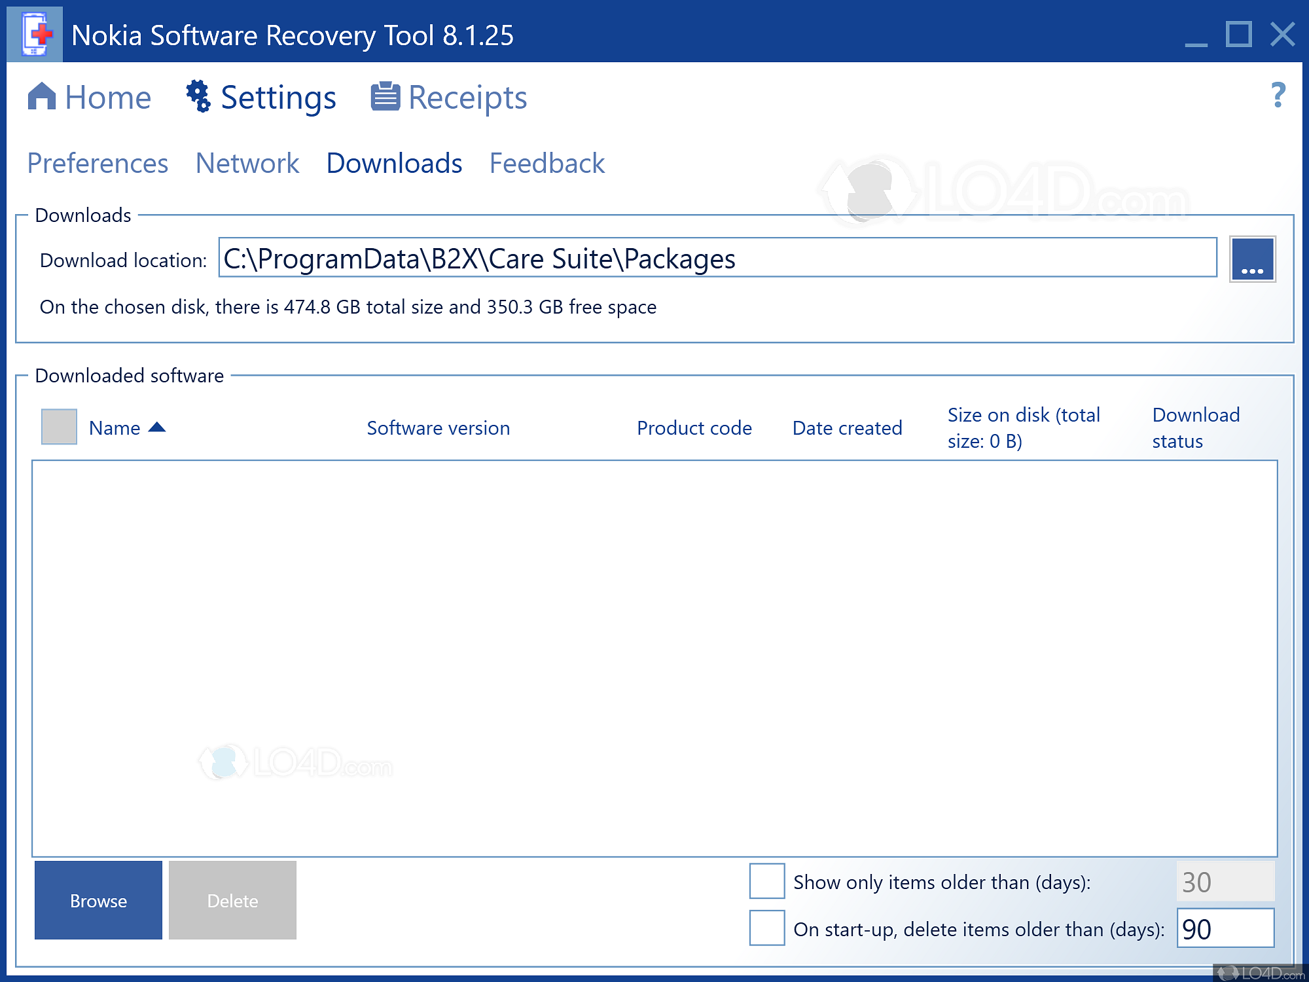The image size is (1309, 982).
Task: Open the Feedback tab
Action: click(x=547, y=164)
